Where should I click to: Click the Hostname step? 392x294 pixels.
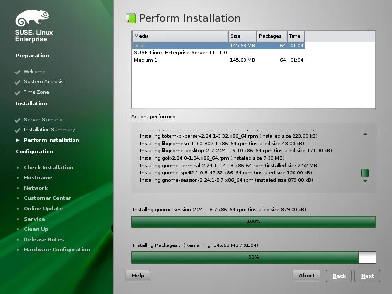(x=38, y=177)
